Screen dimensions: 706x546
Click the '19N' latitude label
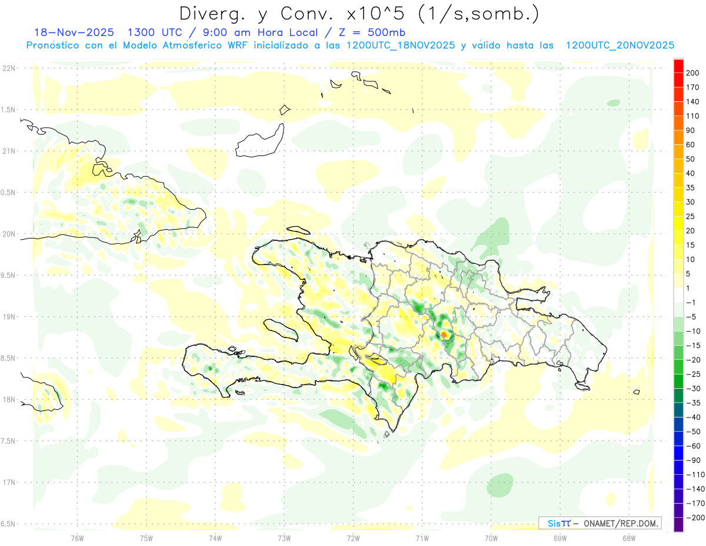click(x=8, y=317)
